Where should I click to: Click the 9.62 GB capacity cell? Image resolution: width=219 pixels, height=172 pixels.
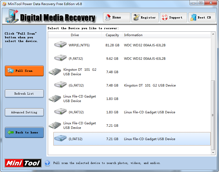tap(112, 59)
